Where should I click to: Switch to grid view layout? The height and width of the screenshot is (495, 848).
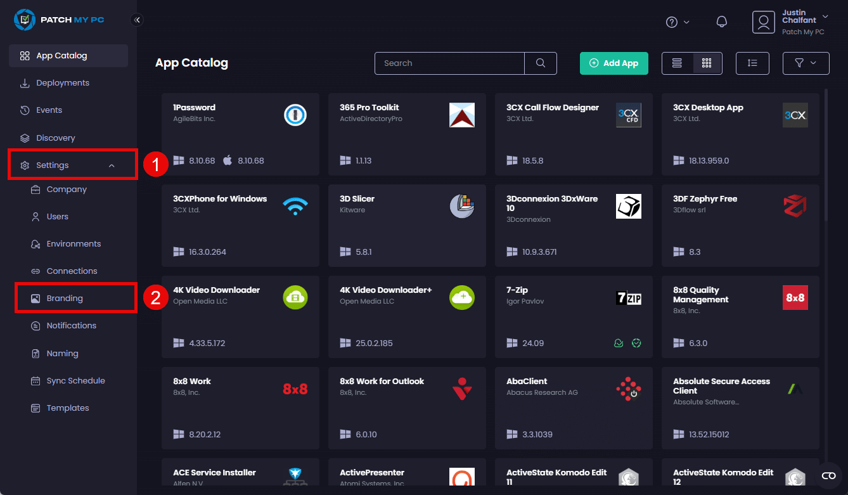(x=707, y=63)
